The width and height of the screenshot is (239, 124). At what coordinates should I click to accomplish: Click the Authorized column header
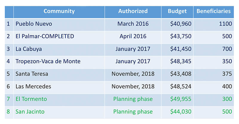(133, 11)
